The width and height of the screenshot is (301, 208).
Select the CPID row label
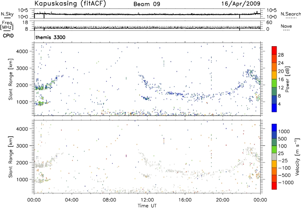pyautogui.click(x=8, y=36)
